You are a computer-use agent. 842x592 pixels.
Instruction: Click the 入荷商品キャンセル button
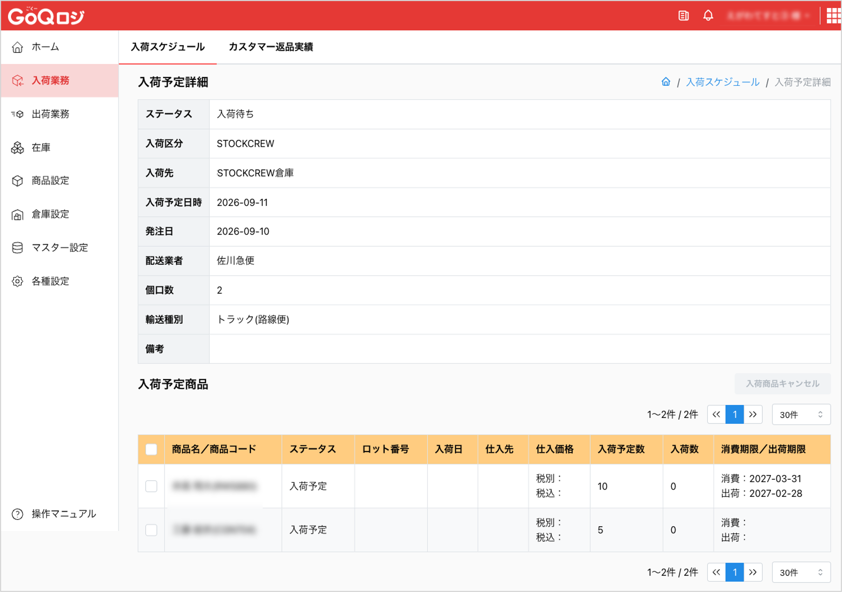coord(782,384)
